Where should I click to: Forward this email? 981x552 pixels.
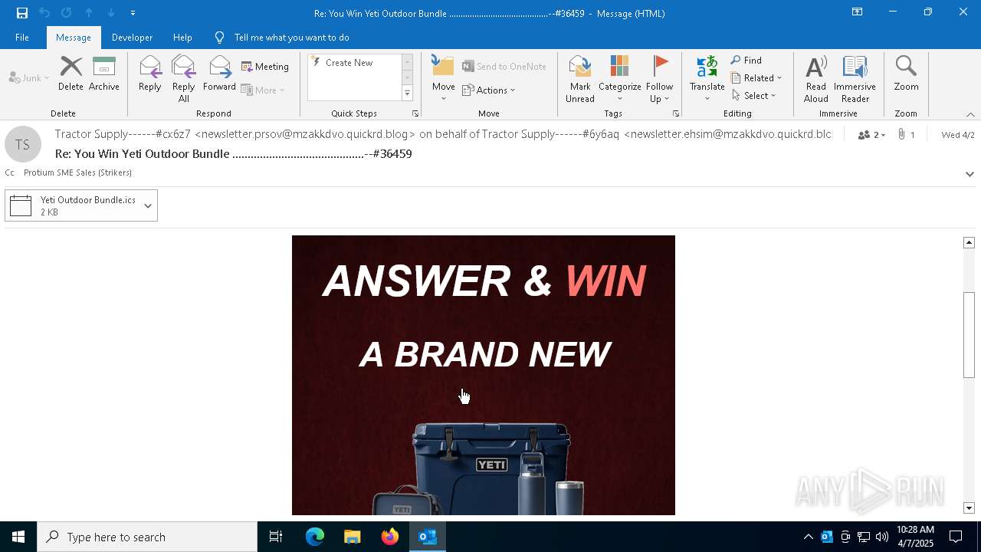click(x=219, y=74)
